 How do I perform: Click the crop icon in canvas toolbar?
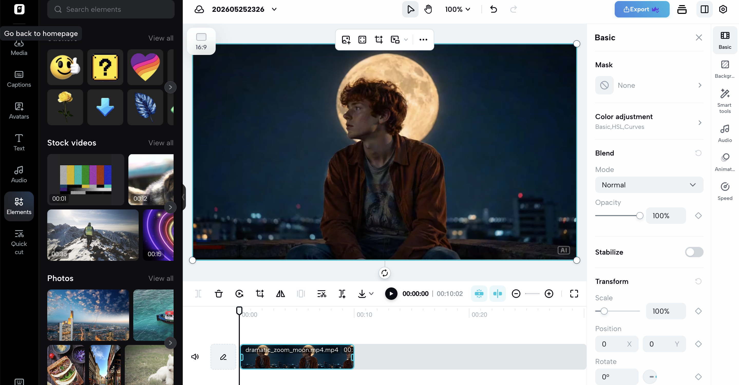pos(379,40)
